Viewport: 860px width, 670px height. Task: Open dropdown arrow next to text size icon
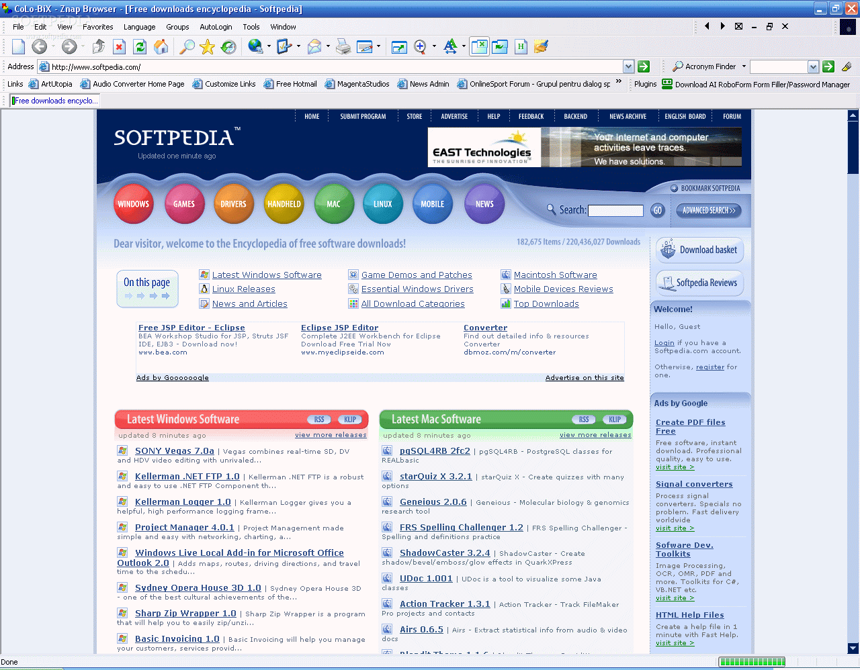pyautogui.click(x=464, y=46)
